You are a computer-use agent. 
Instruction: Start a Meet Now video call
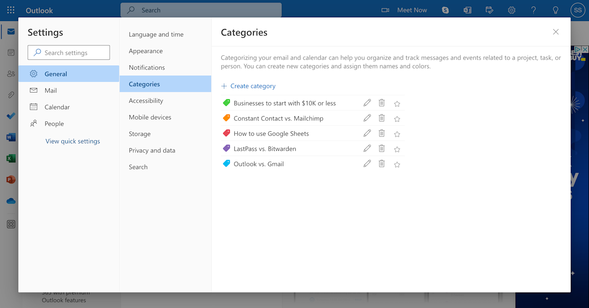click(x=404, y=10)
